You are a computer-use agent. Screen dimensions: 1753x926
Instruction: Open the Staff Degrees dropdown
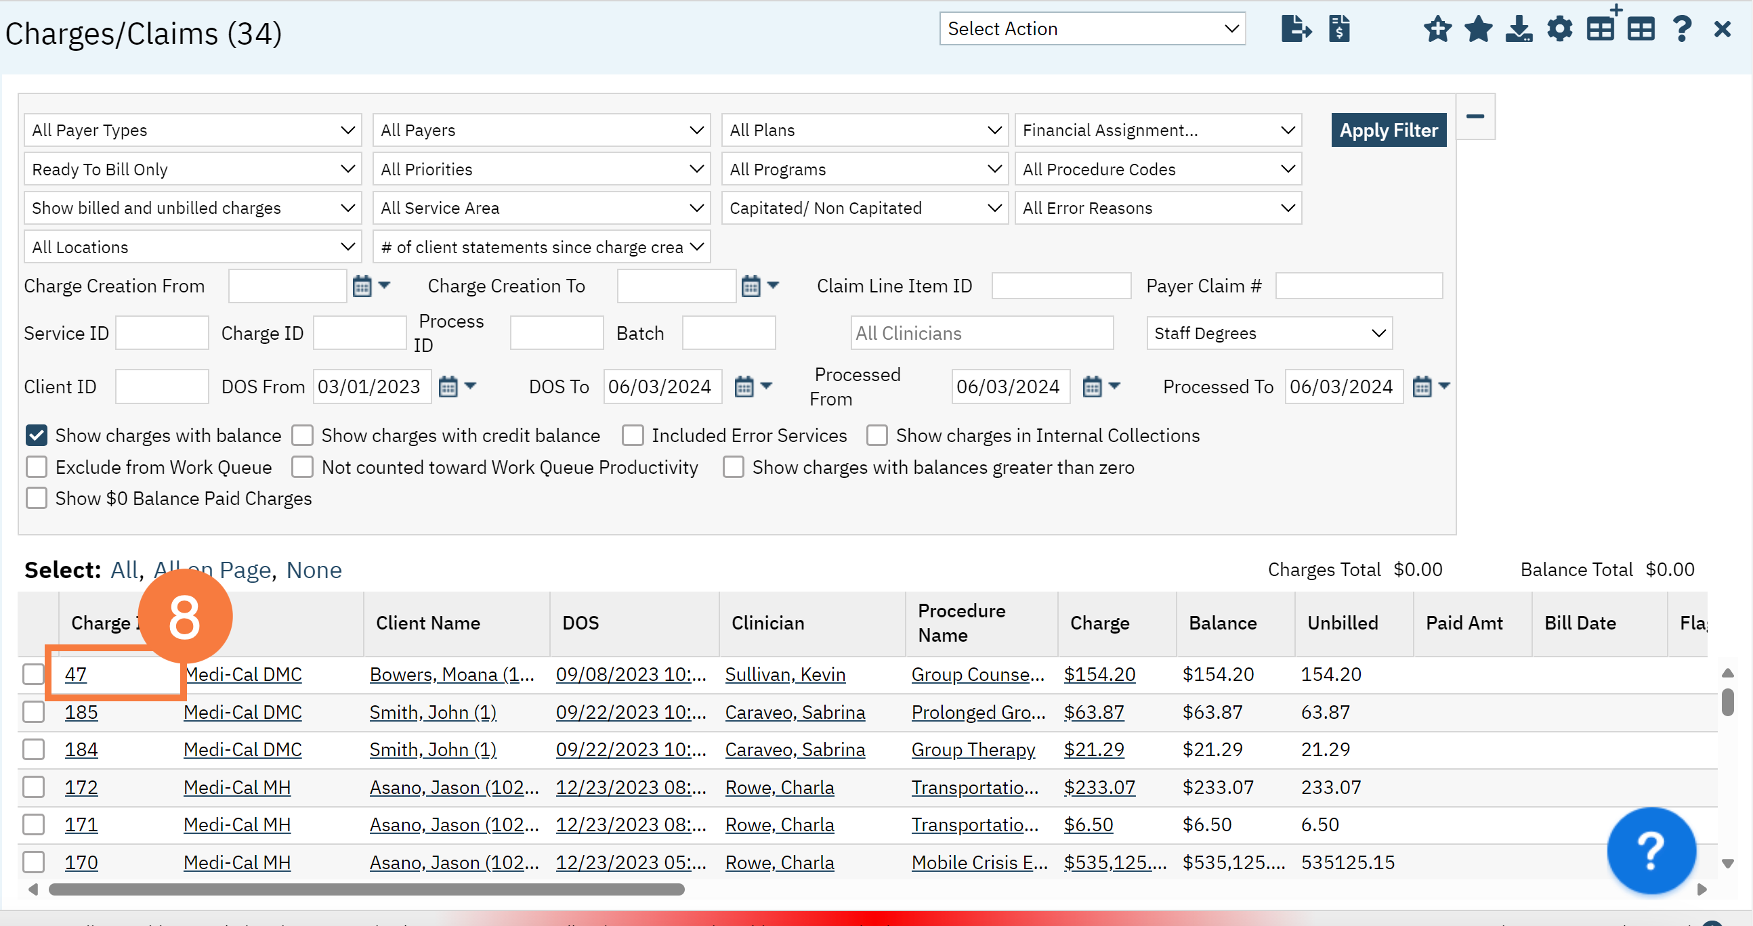(x=1269, y=333)
